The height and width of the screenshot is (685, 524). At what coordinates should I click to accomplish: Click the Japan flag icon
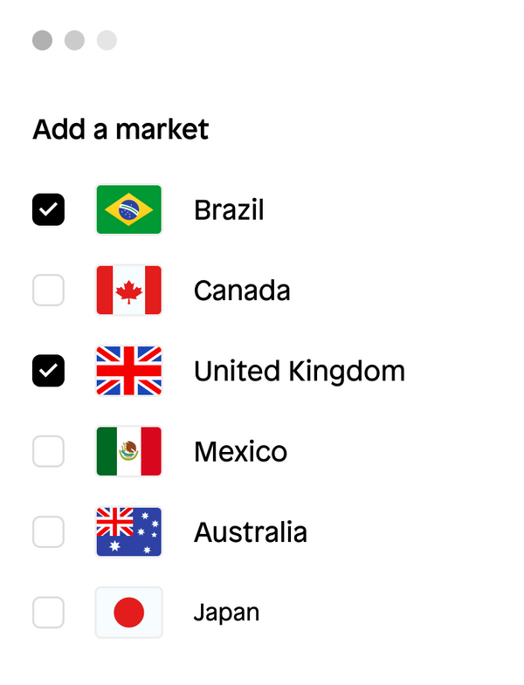[x=128, y=613]
